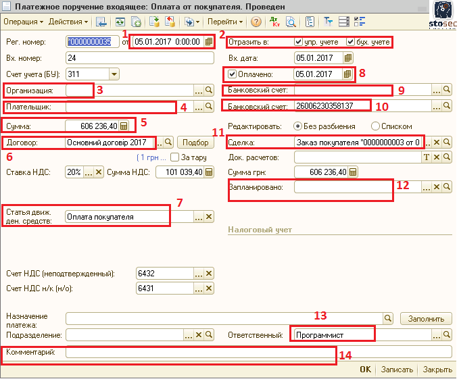Click the Вх. номер input field

click(140, 58)
